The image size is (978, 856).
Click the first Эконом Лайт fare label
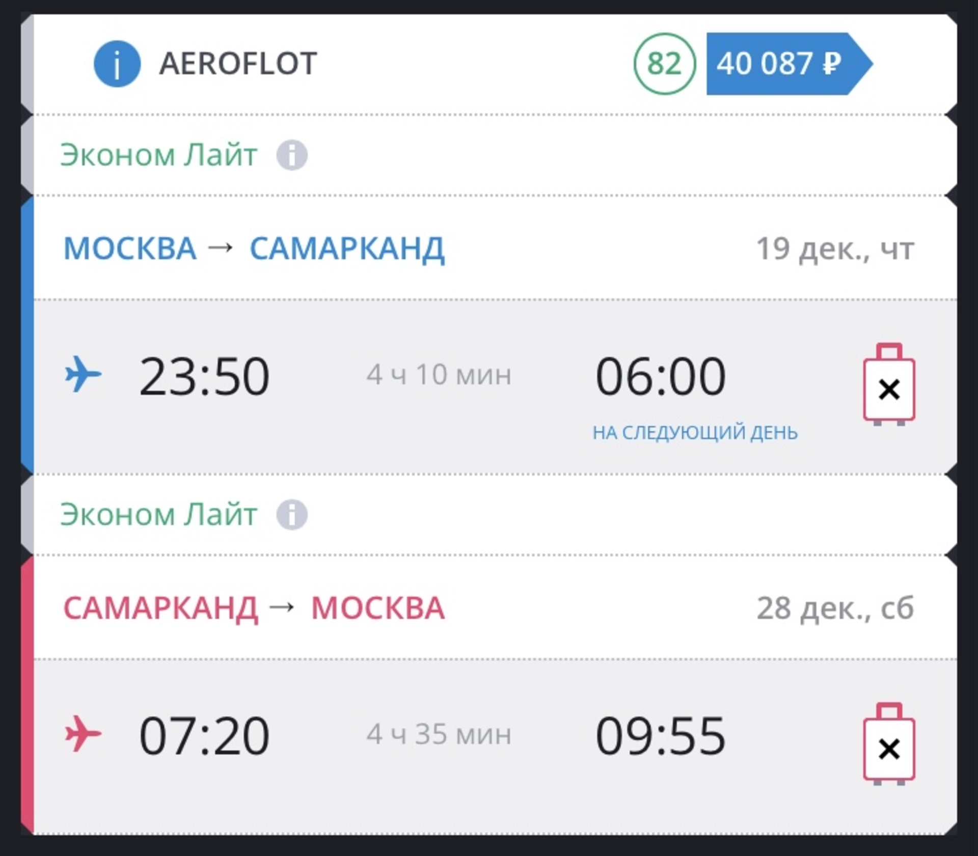158,155
